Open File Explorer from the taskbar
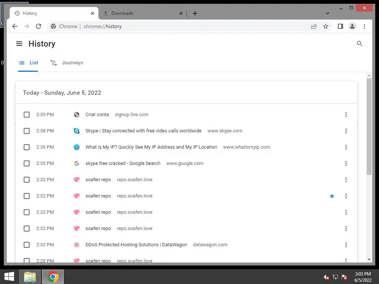379x284 pixels. (30, 277)
